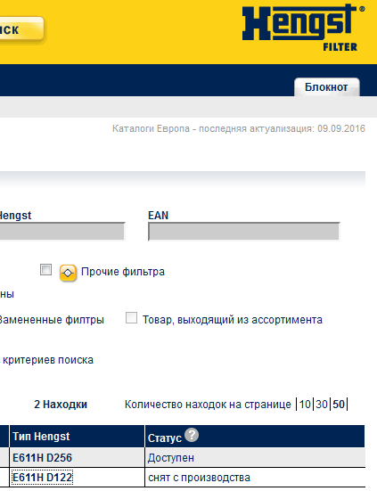
Task: Click the Тип Hengst column header
Action: pyautogui.click(x=77, y=437)
